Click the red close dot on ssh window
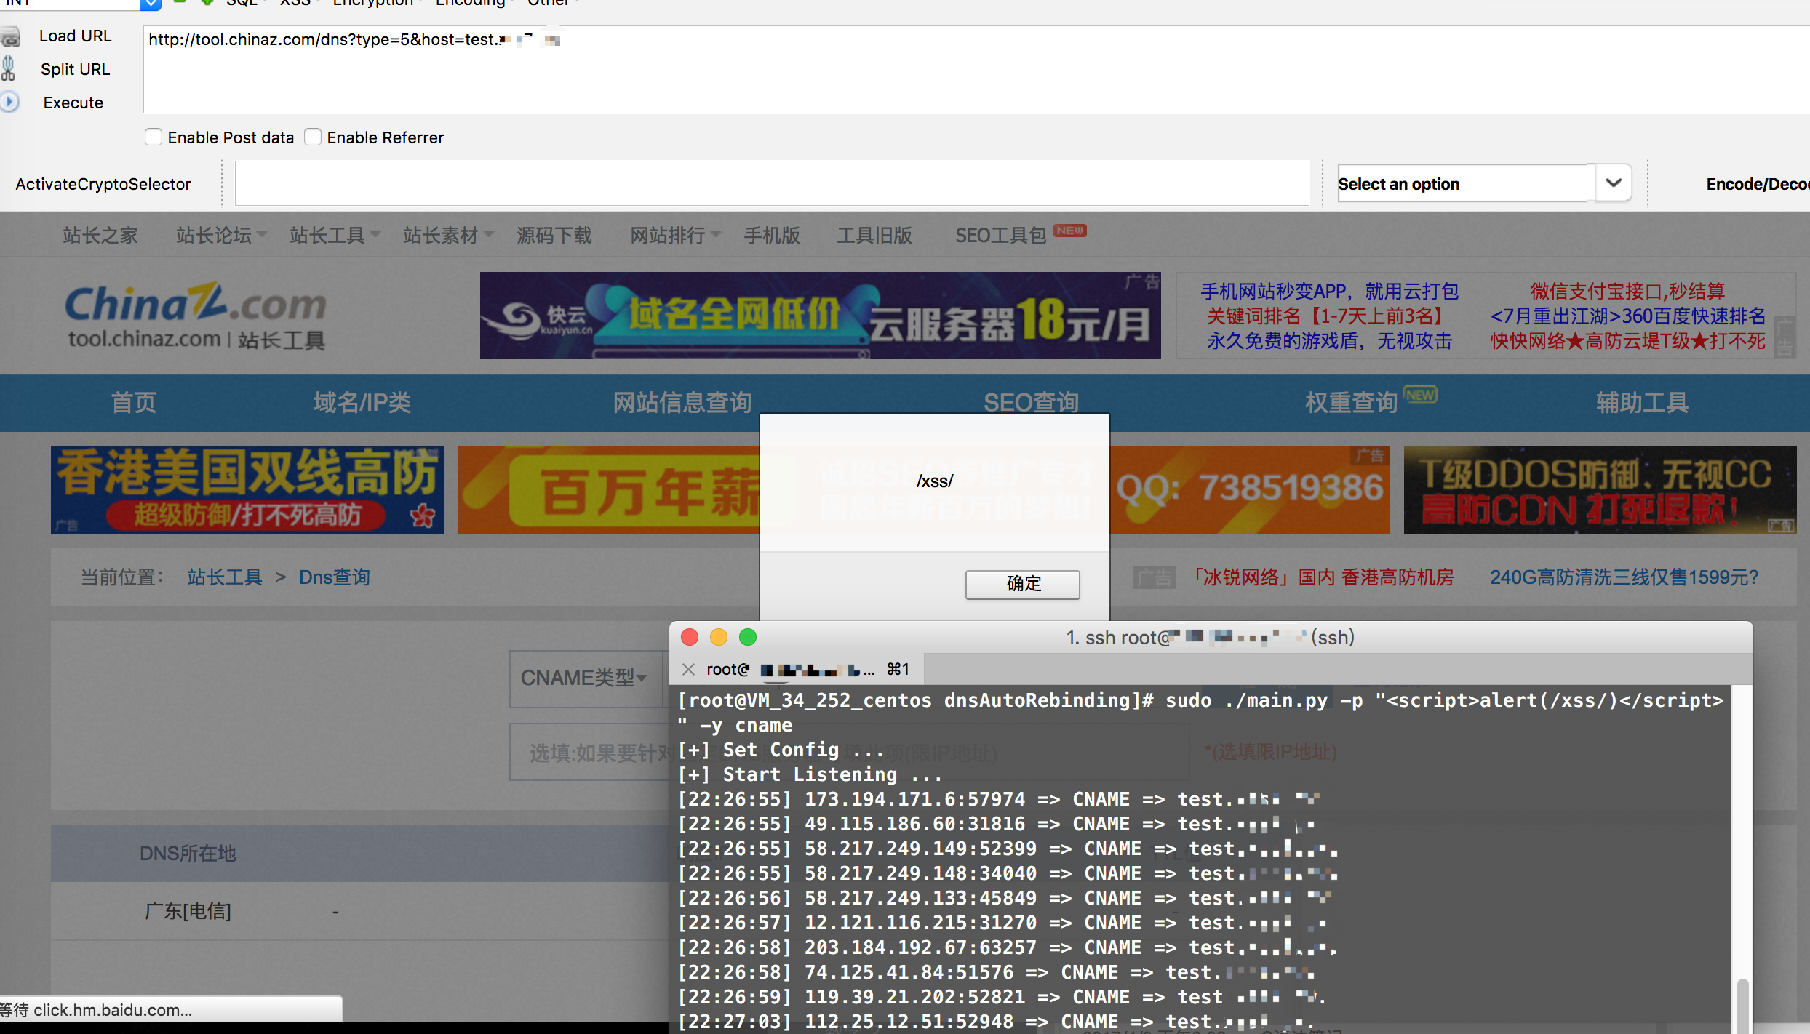 [x=690, y=638]
